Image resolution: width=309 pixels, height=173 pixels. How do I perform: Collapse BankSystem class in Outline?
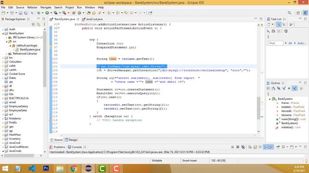(x=270, y=99)
